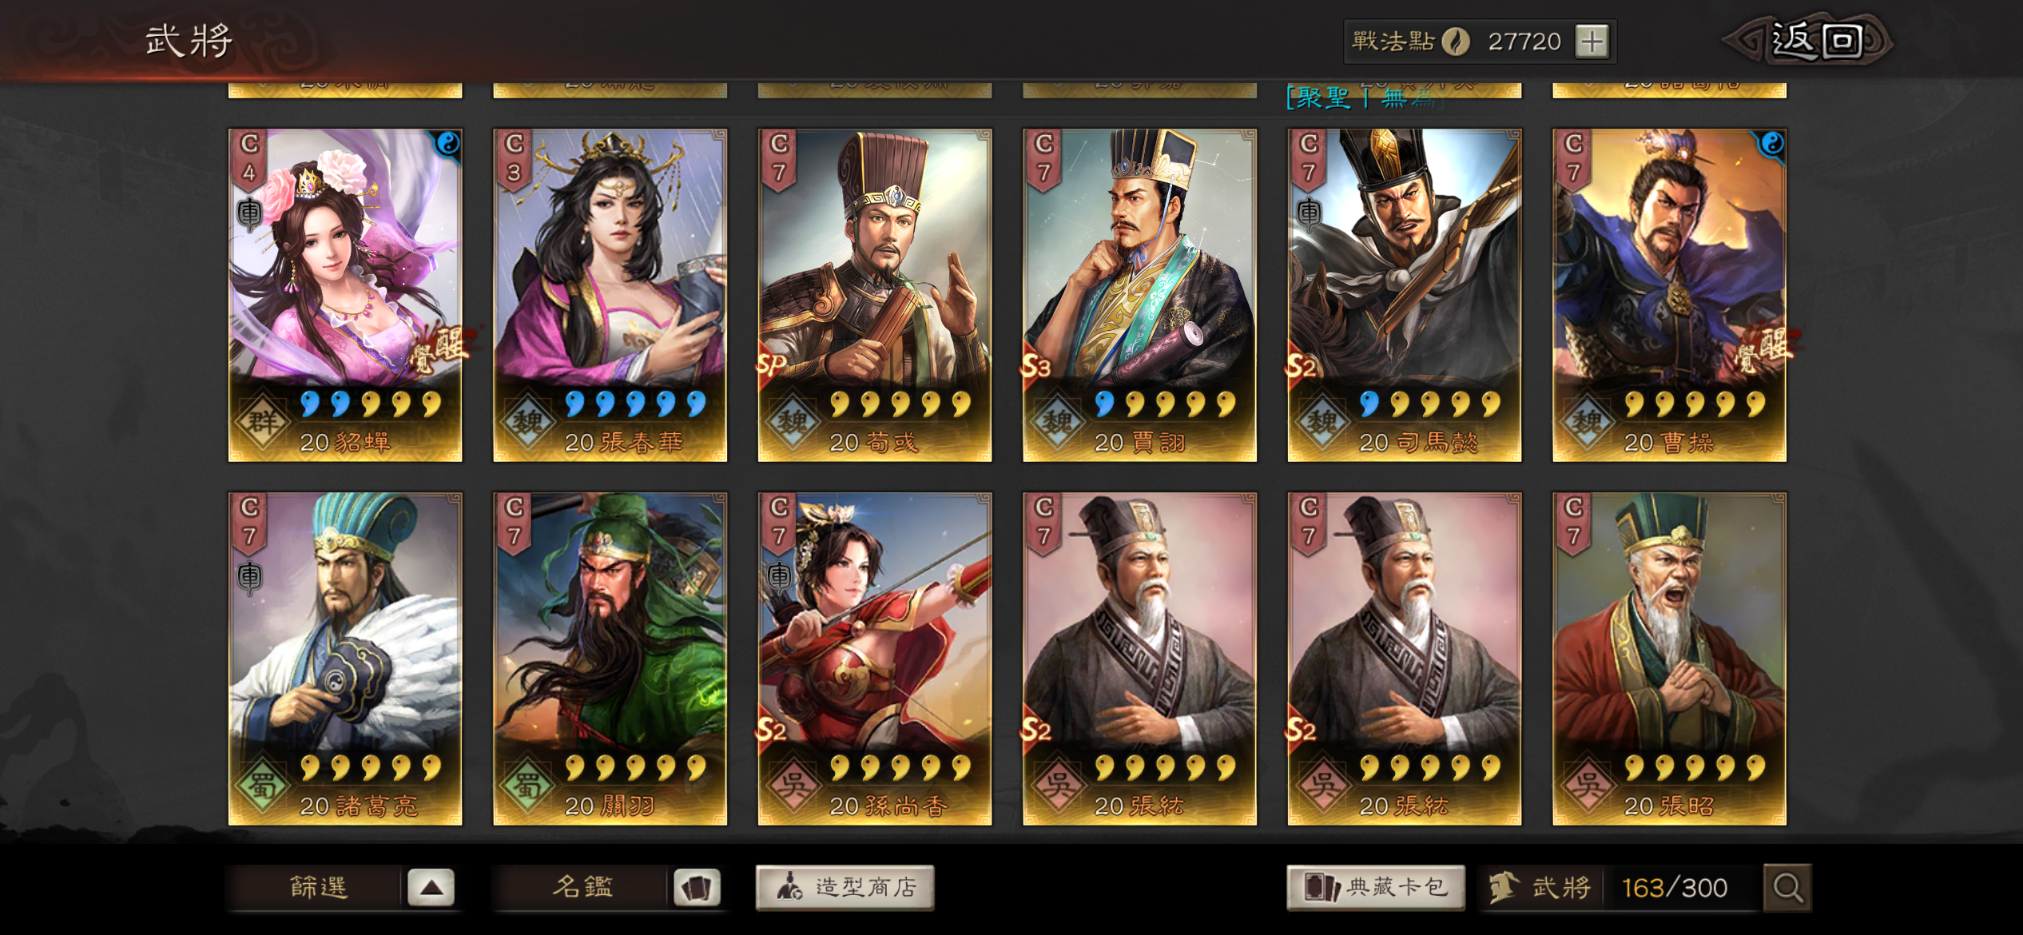
Task: Open the 典藏卡包 card pack
Action: 1376,887
